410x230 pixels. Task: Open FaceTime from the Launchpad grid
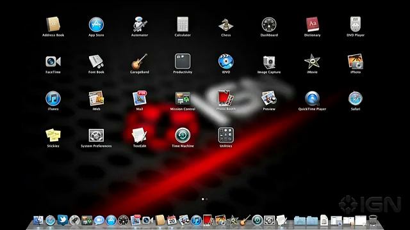click(53, 61)
